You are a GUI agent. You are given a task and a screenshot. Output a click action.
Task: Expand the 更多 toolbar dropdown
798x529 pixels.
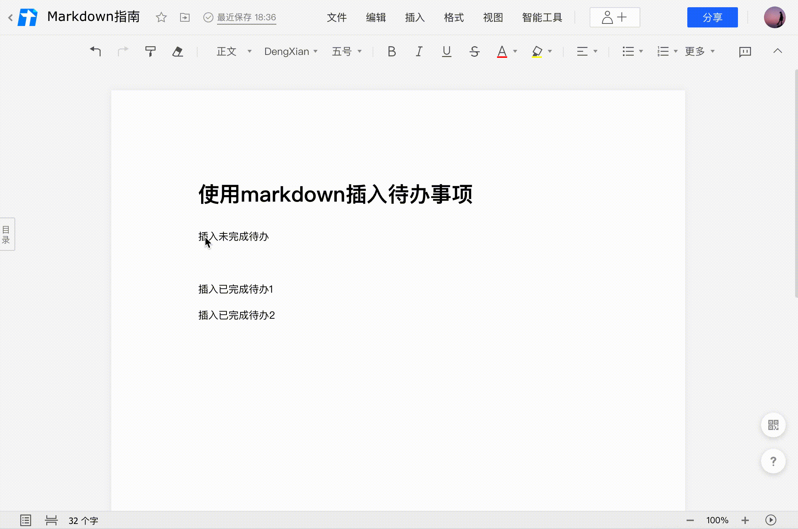699,51
